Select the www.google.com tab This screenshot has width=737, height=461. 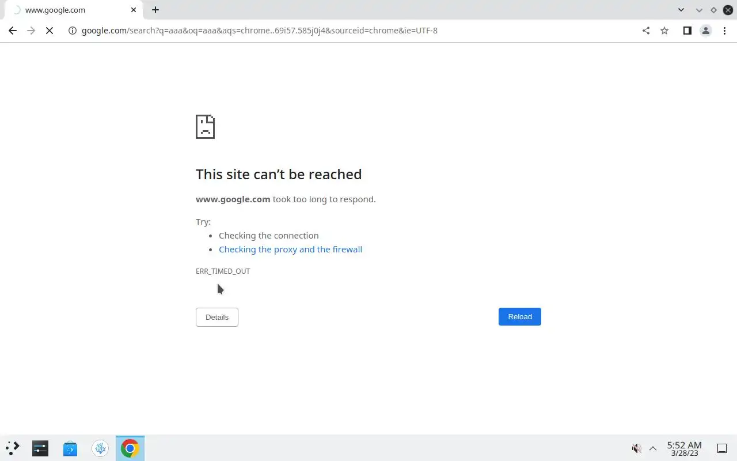pos(73,10)
